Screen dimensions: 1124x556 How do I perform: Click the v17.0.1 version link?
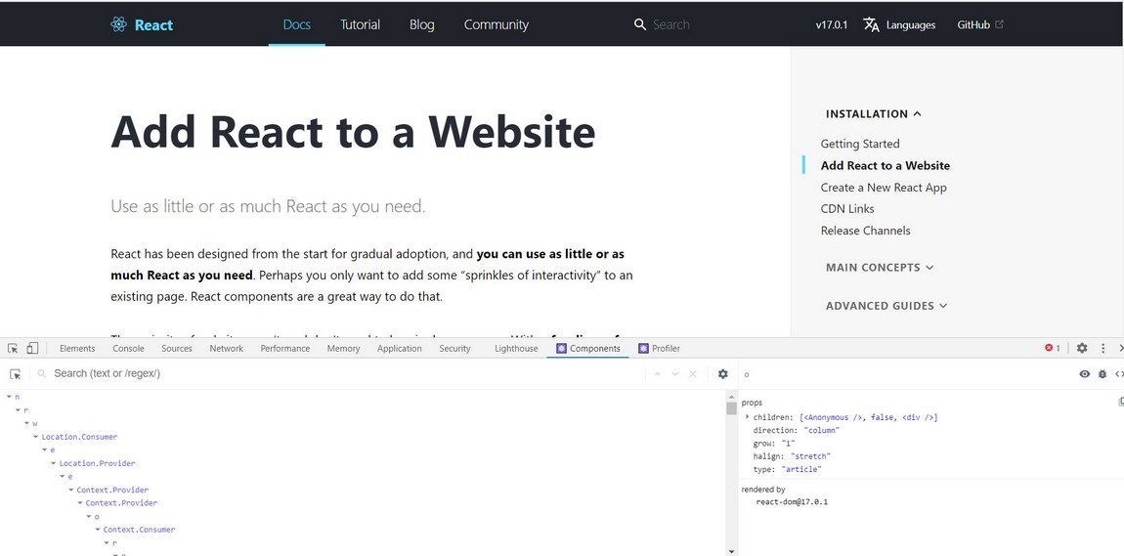pos(832,24)
